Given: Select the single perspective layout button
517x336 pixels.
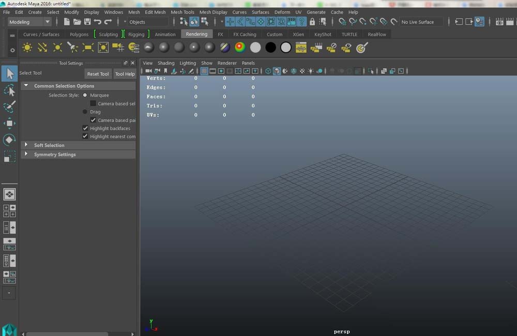Looking at the screenshot, I should (x=9, y=194).
